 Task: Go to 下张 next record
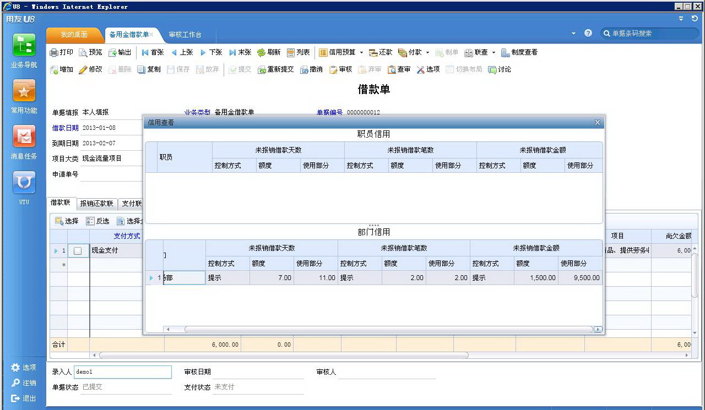tap(211, 52)
